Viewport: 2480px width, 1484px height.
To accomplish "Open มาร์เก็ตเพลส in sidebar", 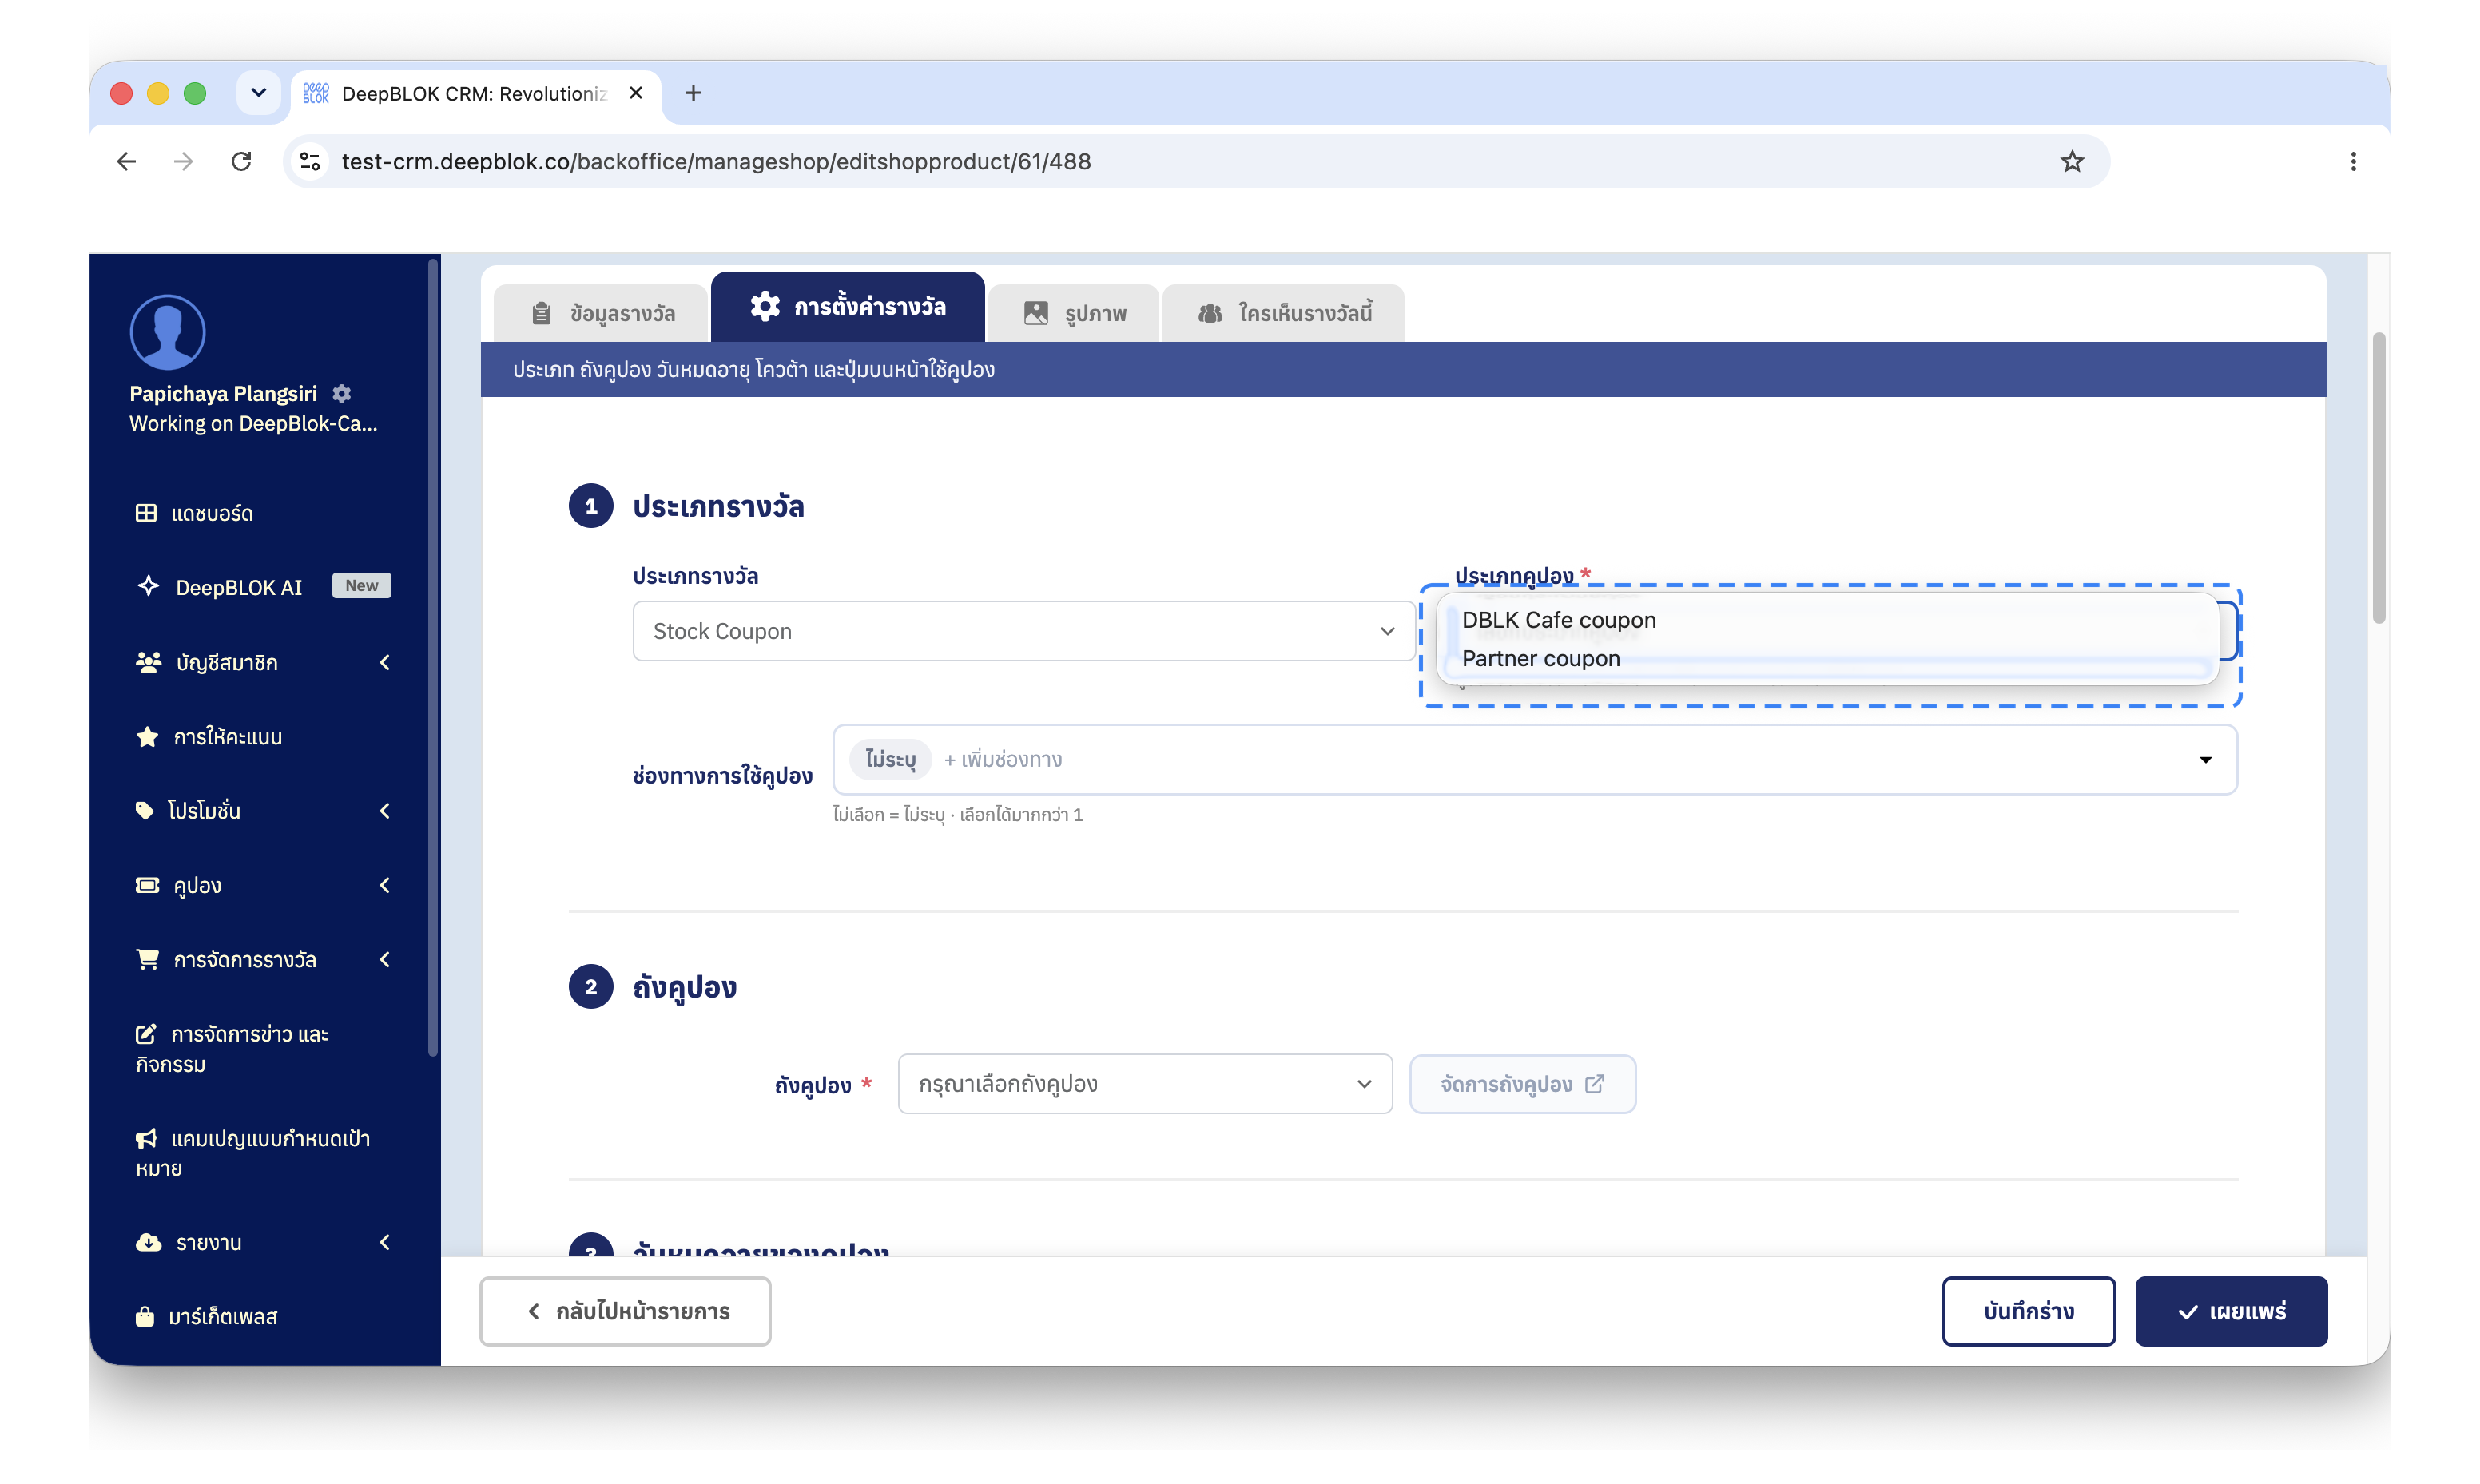I will (222, 1317).
